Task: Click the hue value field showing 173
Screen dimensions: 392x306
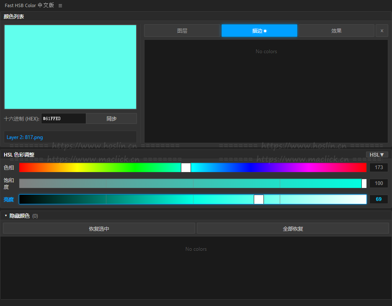Action: (x=379, y=167)
